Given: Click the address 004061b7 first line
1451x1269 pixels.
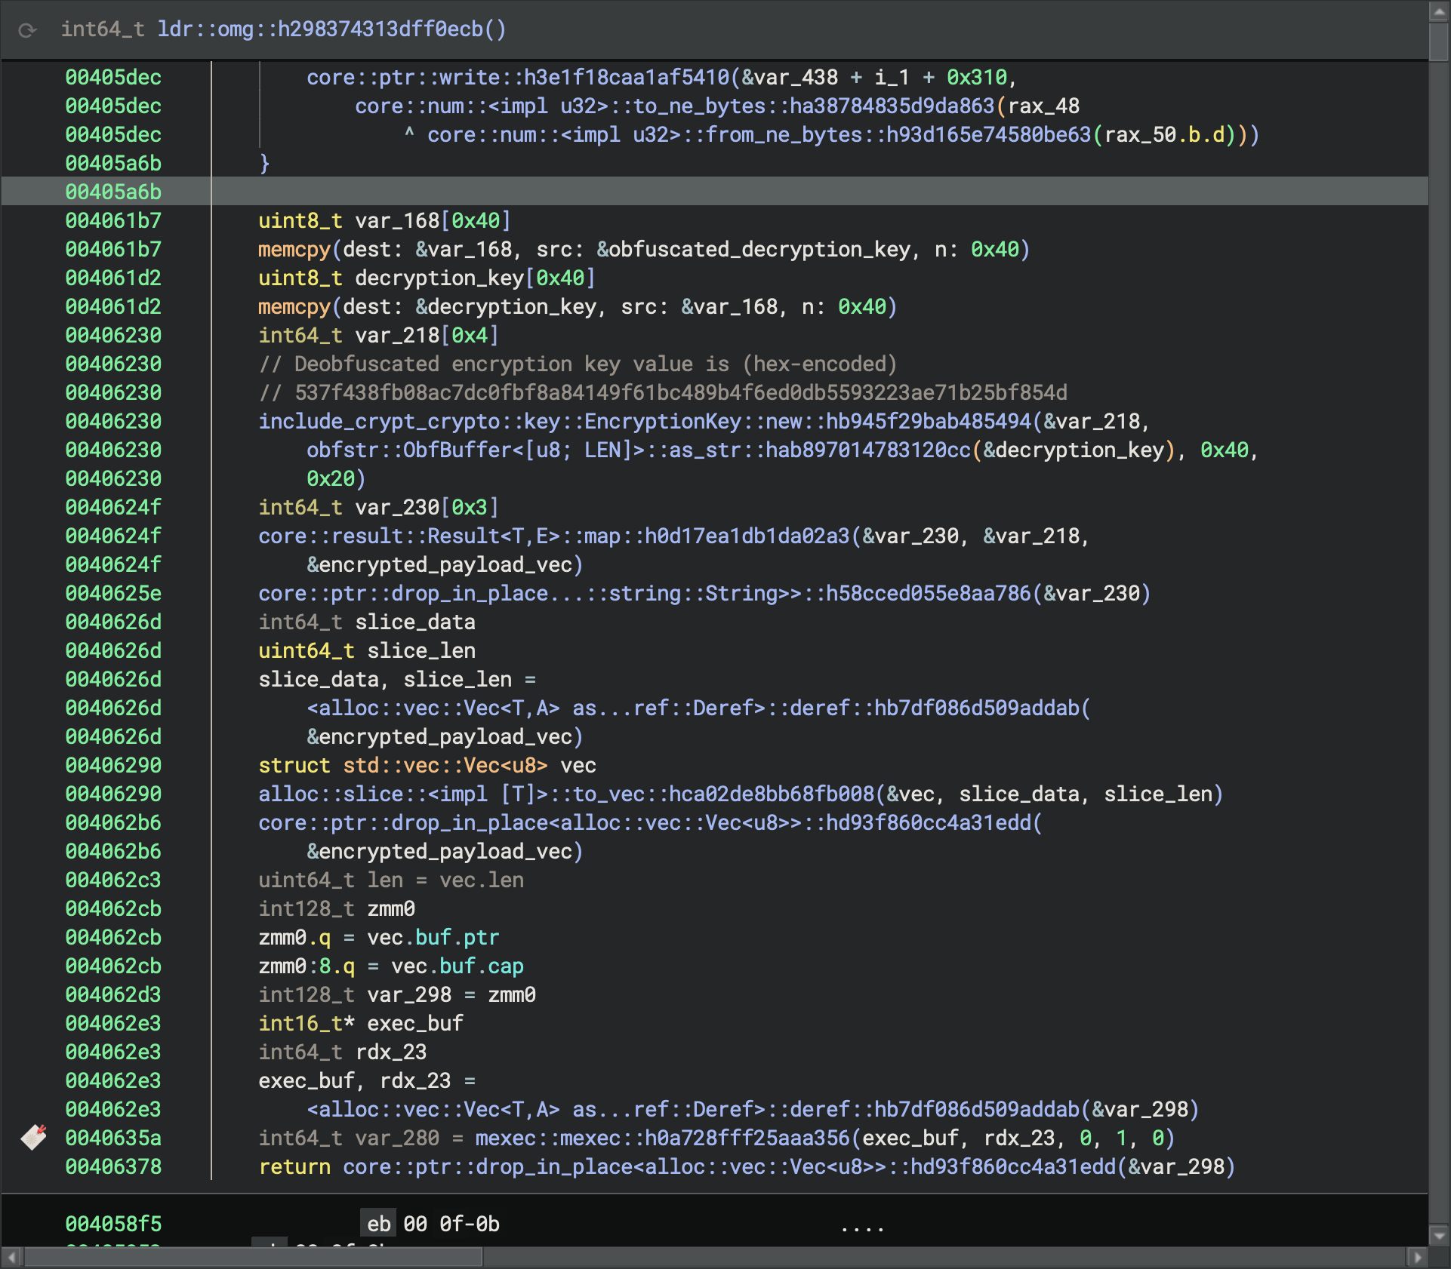Looking at the screenshot, I should tap(113, 221).
